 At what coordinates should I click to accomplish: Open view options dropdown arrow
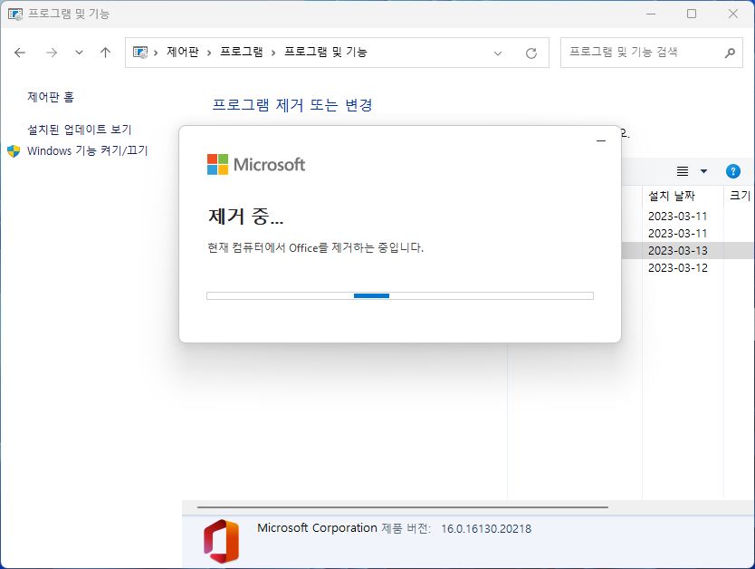pos(703,171)
